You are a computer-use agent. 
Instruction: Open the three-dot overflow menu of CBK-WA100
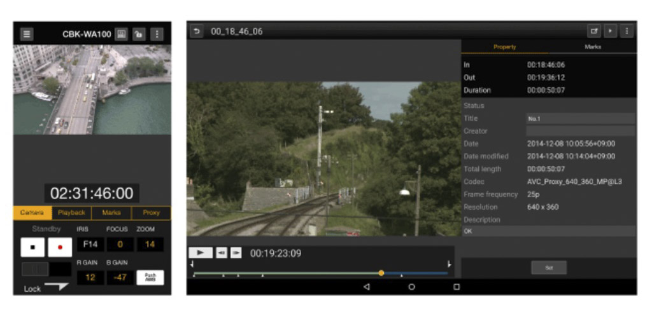[x=157, y=34]
